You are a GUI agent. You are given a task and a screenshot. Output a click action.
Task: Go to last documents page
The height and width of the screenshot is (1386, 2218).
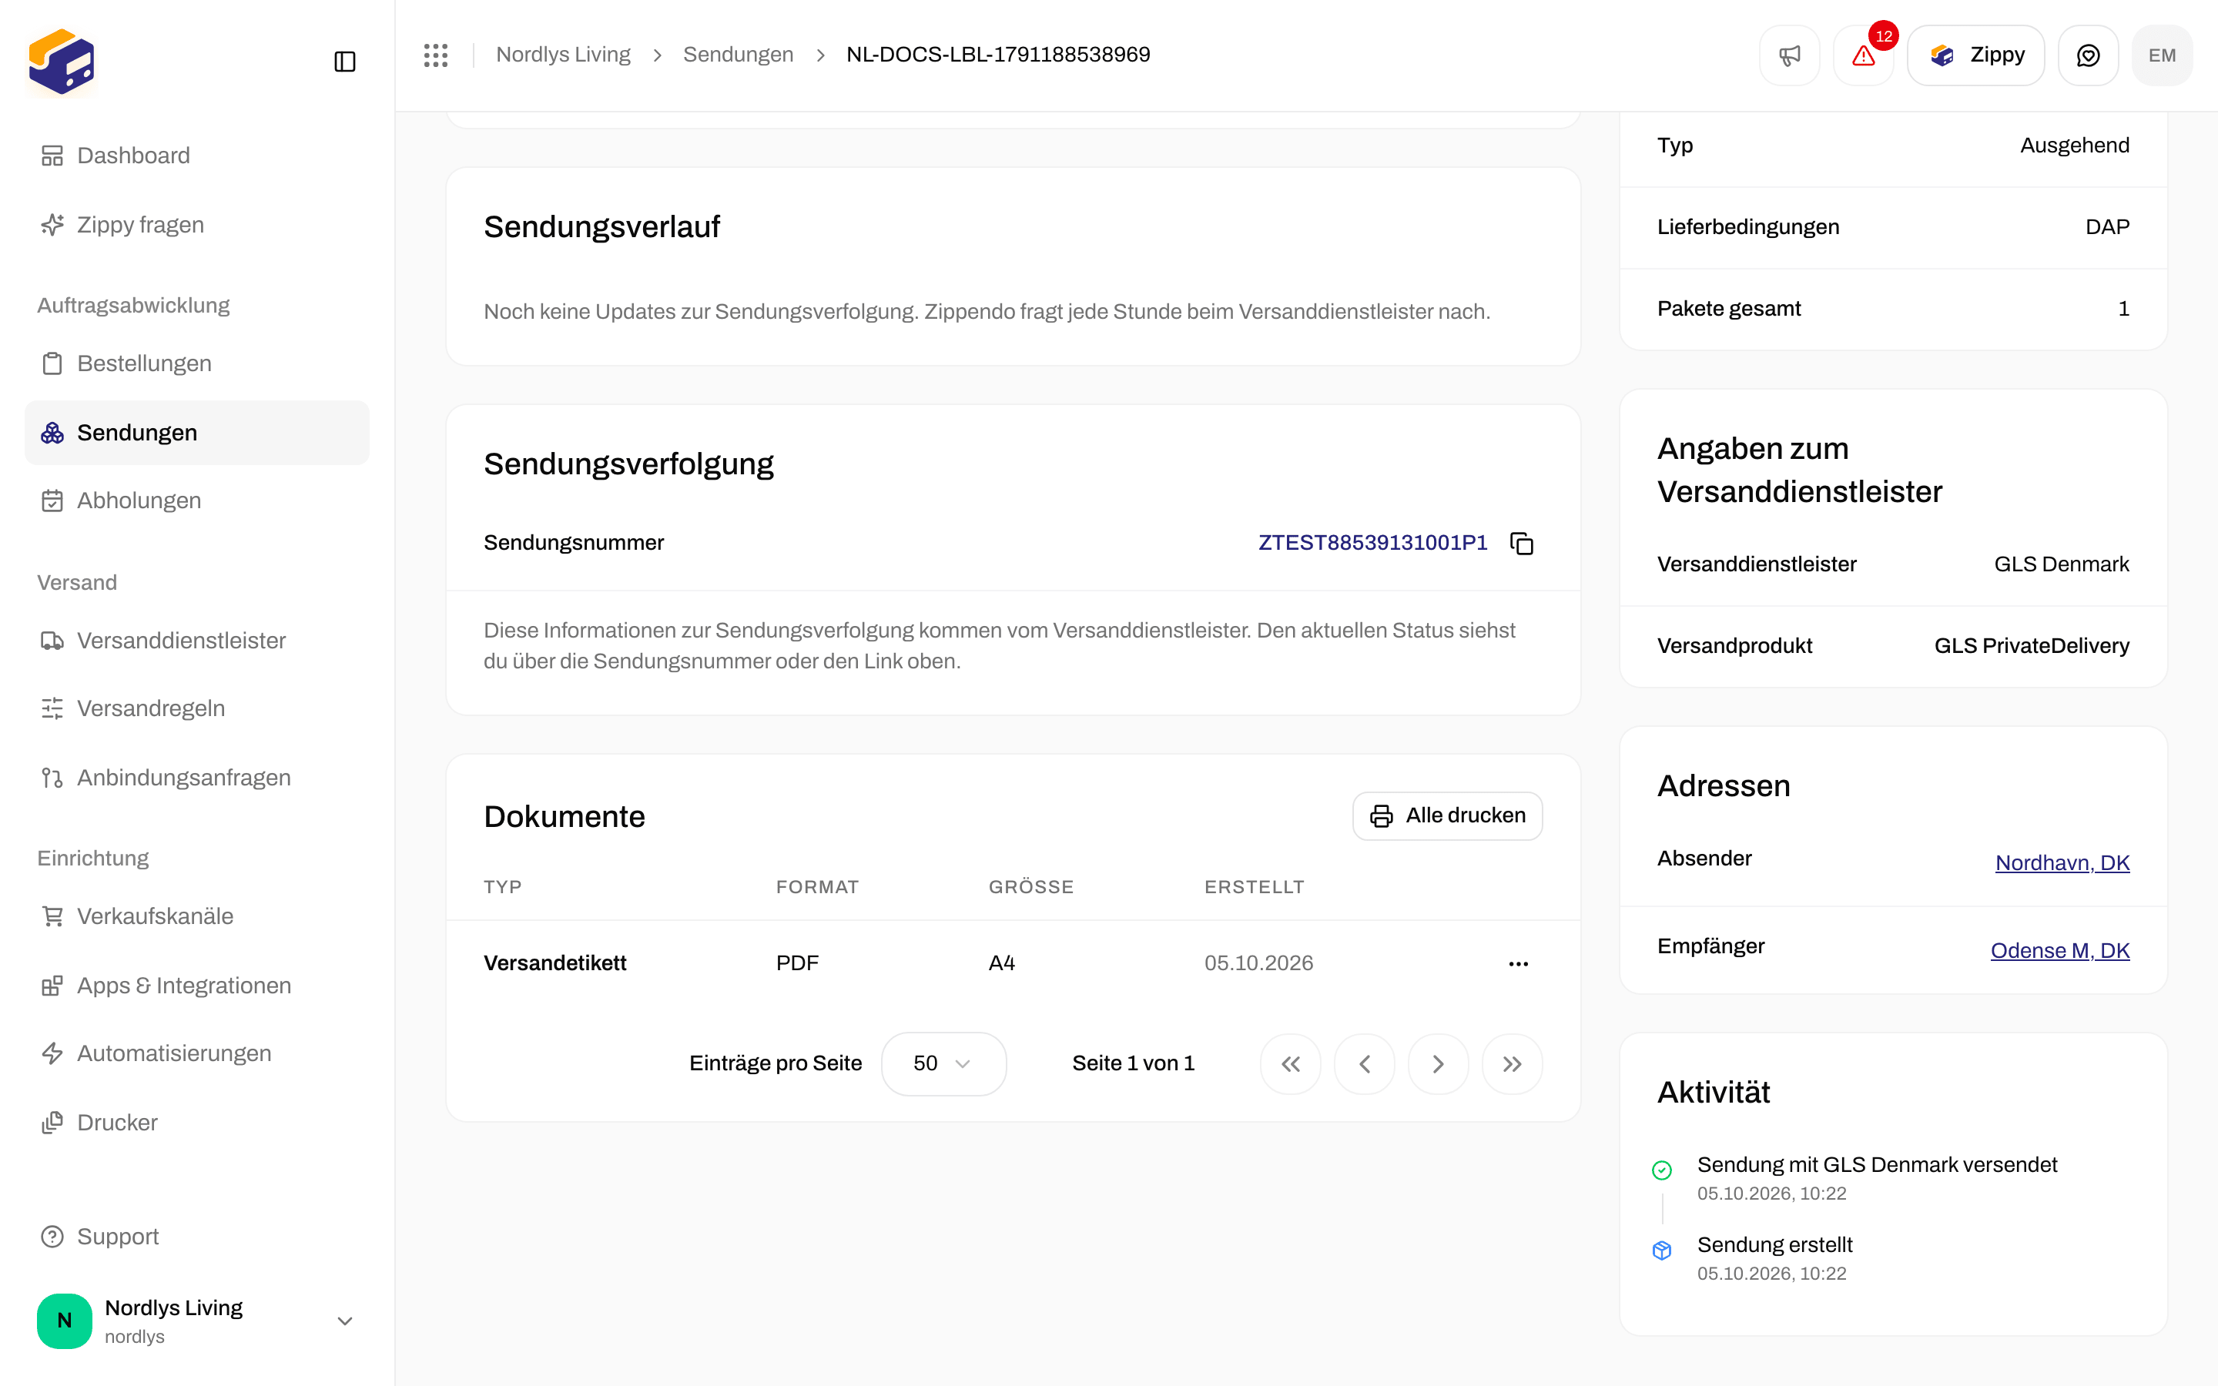click(1513, 1063)
